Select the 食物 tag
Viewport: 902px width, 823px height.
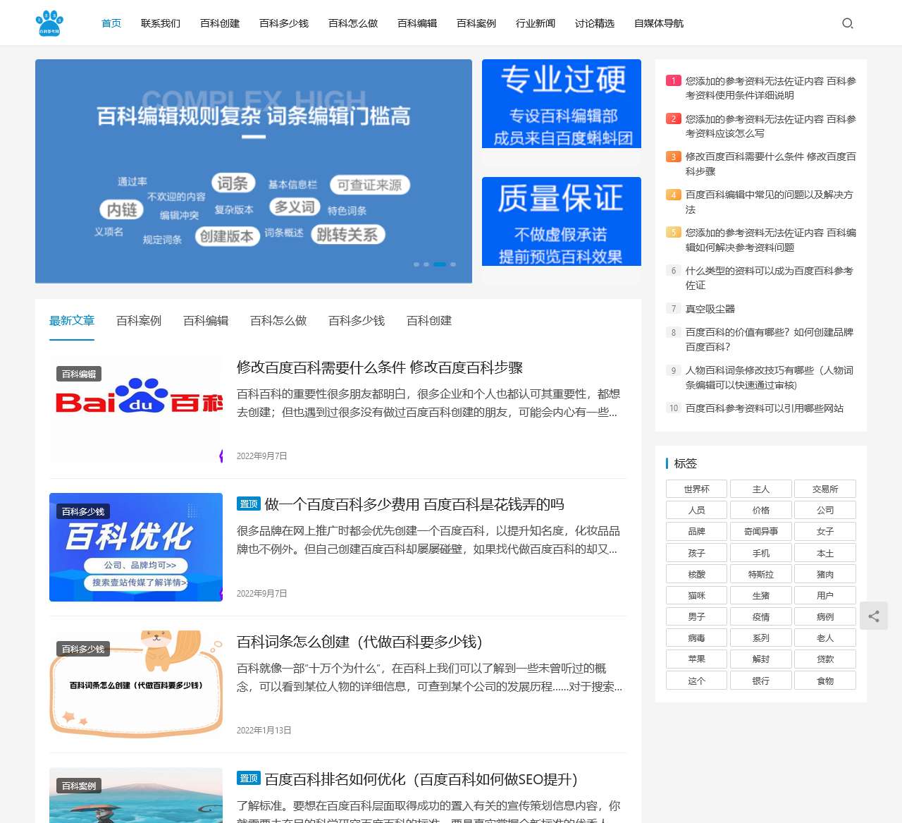825,681
